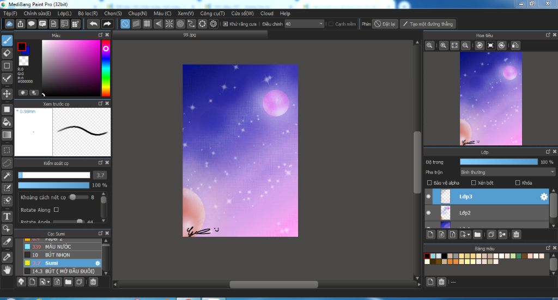Open the Cloud menu
The image size is (558, 300).
(267, 14)
